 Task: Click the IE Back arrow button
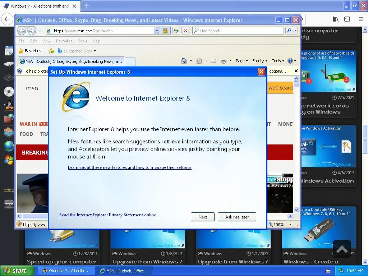(22, 31)
